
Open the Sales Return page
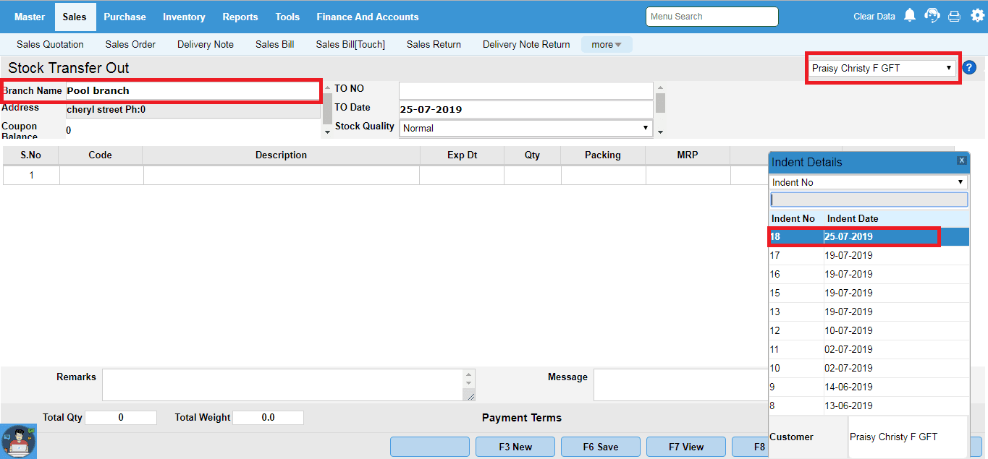pyautogui.click(x=434, y=44)
